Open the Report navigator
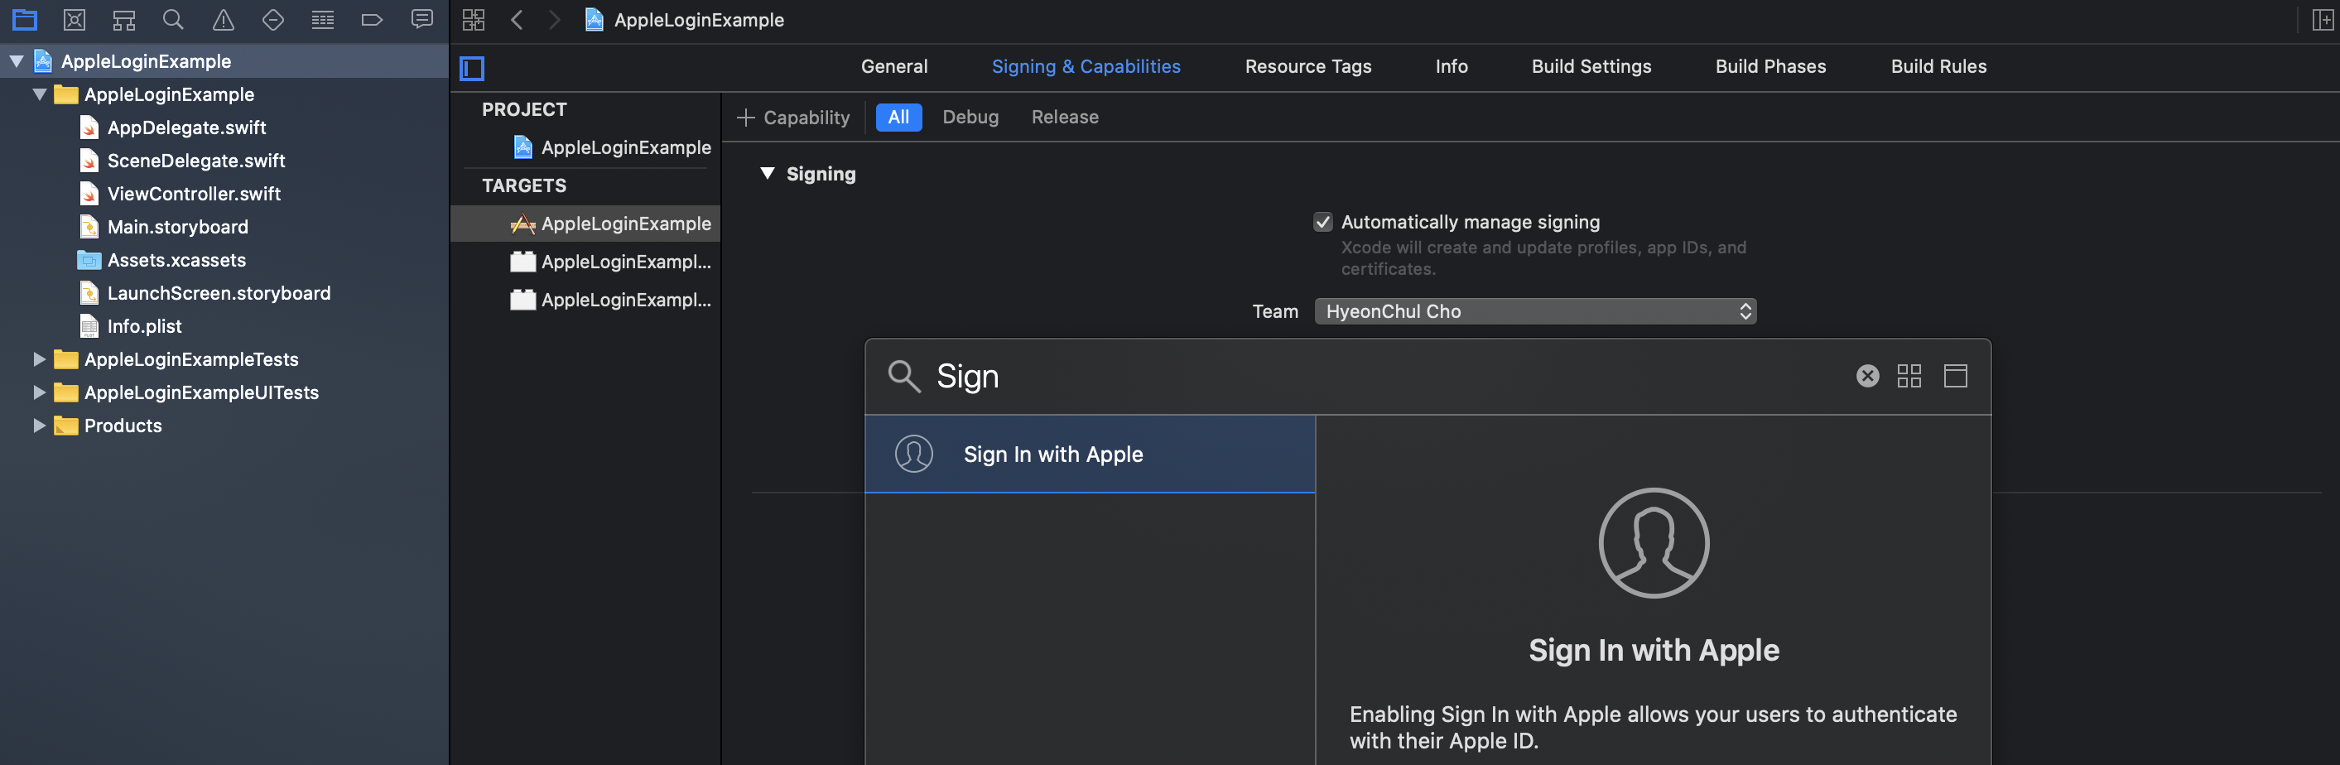This screenshot has height=765, width=2340. [x=421, y=19]
